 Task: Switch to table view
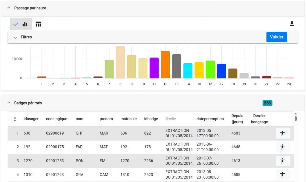38,24
